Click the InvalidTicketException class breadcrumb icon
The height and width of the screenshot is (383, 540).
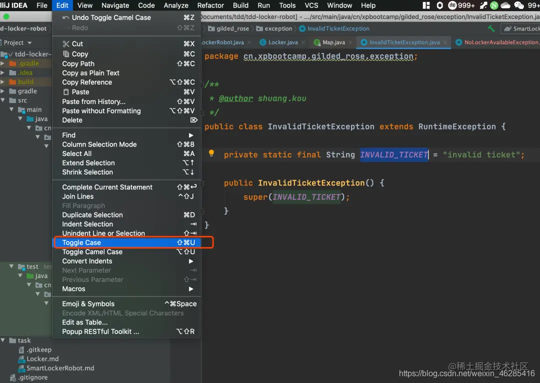(302, 28)
